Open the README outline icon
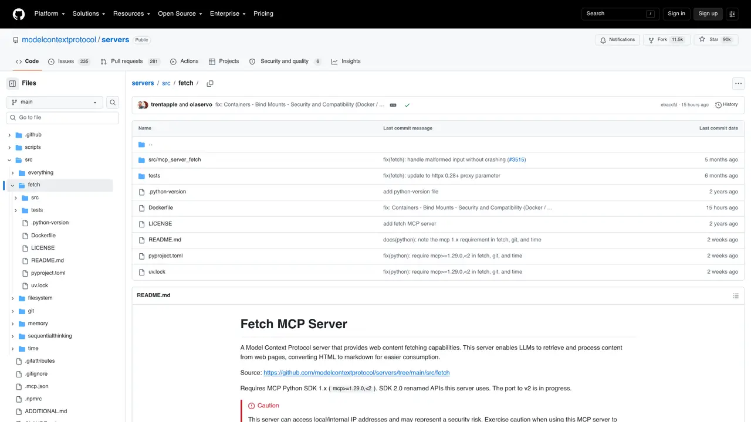Viewport: 751px width, 422px height. click(x=736, y=296)
